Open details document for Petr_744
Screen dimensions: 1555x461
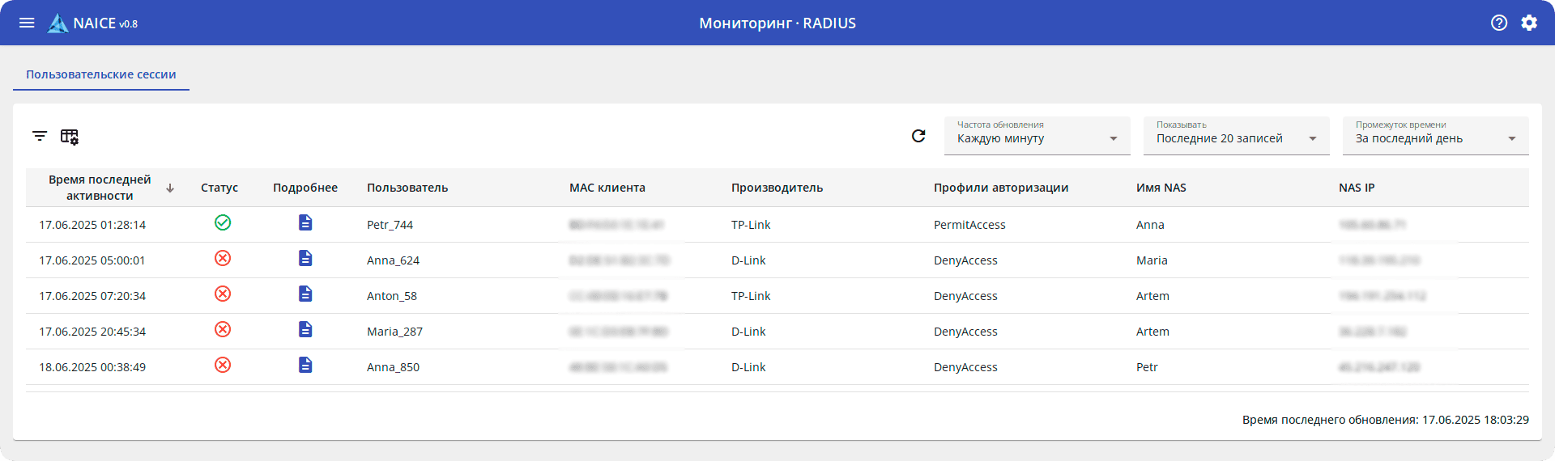click(305, 222)
